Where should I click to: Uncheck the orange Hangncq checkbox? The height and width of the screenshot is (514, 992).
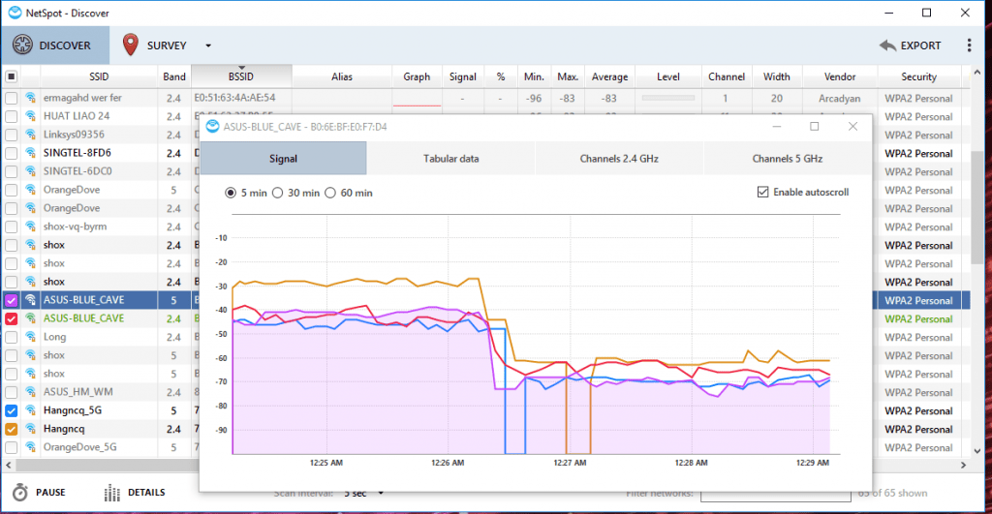(11, 429)
